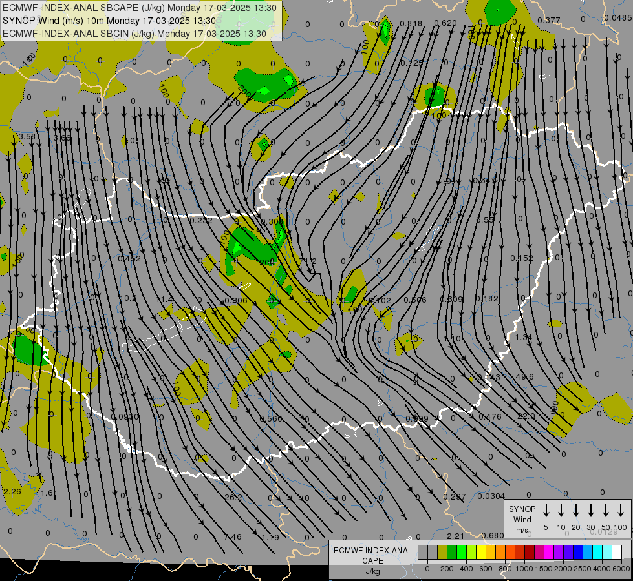This screenshot has height=581, width=633.
Task: Click the wind arrow above the 30 m/s label
Action: (590, 511)
